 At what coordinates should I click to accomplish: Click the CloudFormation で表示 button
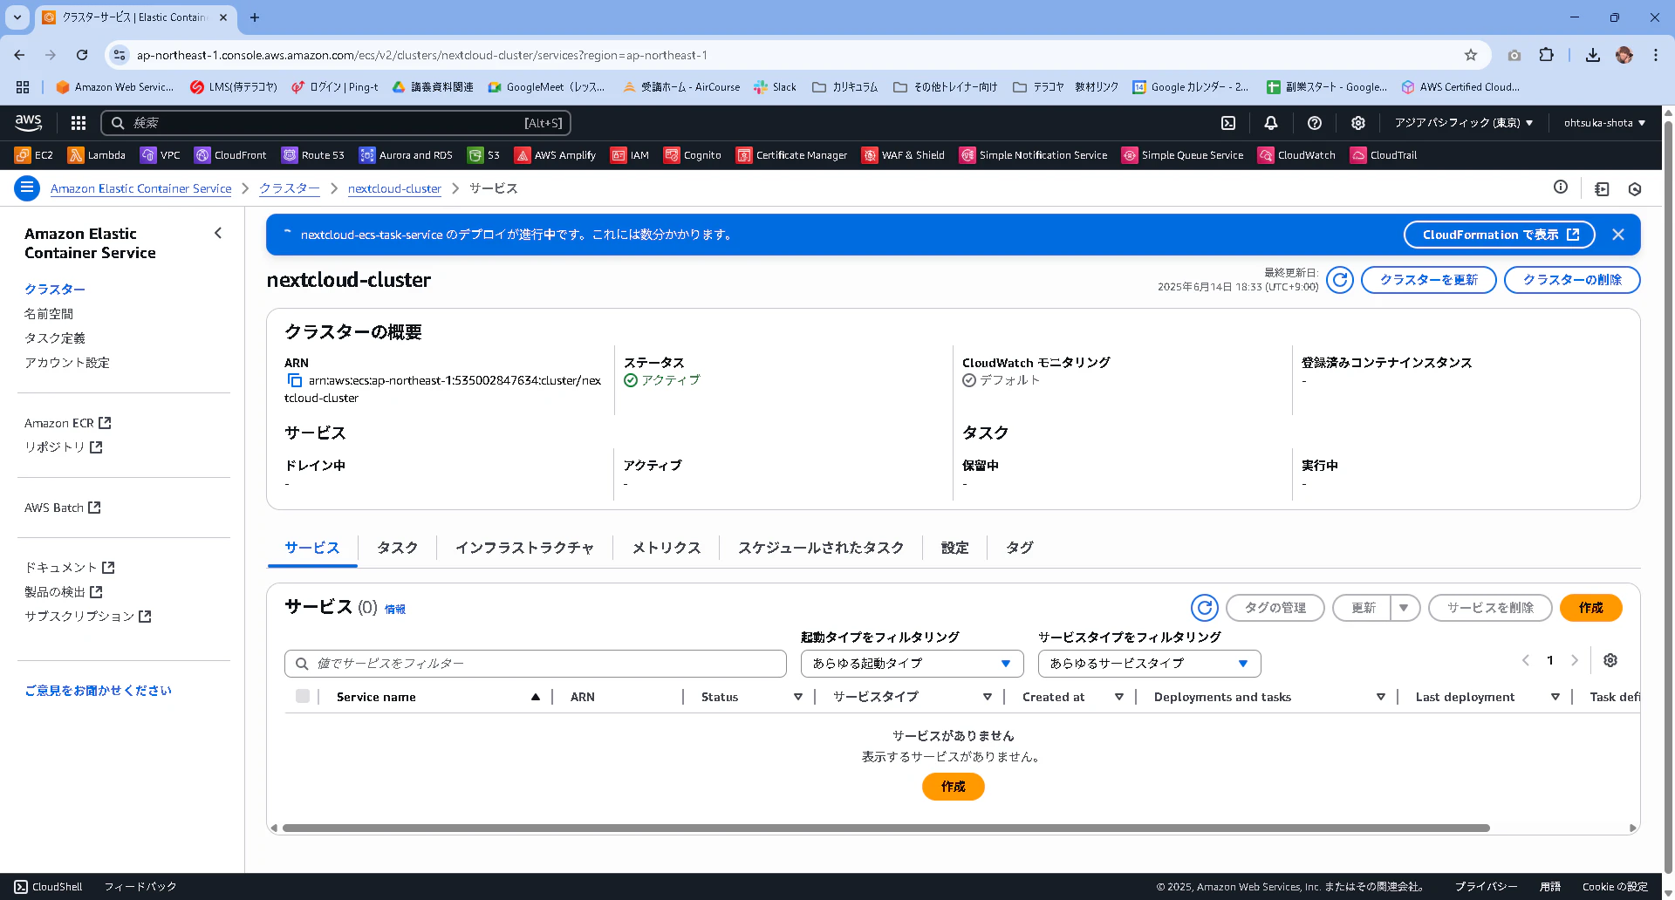coord(1500,235)
